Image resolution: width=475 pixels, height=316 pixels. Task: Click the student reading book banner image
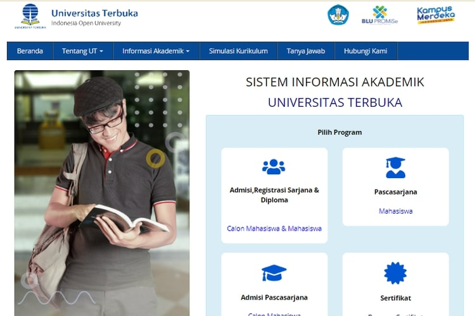[102, 193]
